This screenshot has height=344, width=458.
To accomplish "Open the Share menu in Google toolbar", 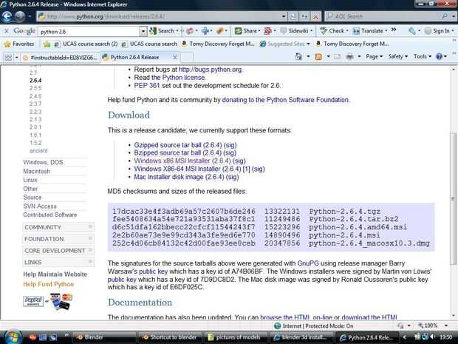I will (x=247, y=31).
